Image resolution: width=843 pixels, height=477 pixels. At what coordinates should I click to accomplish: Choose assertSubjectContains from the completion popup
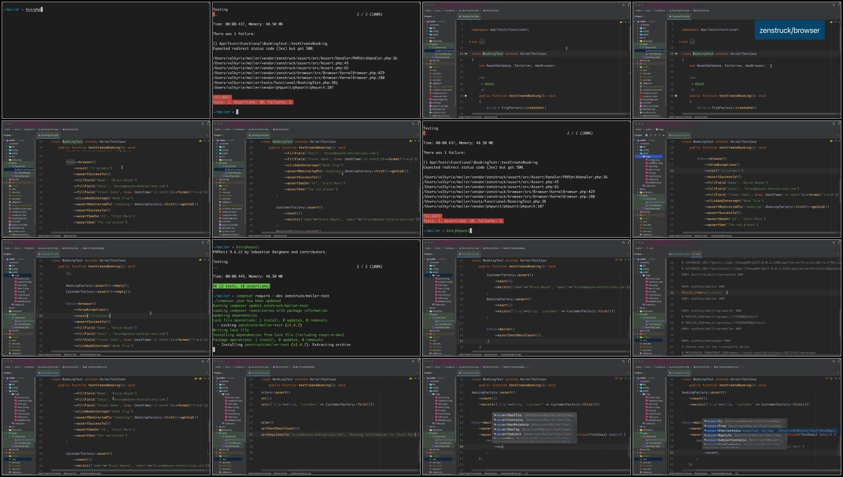pyautogui.click(x=744, y=440)
